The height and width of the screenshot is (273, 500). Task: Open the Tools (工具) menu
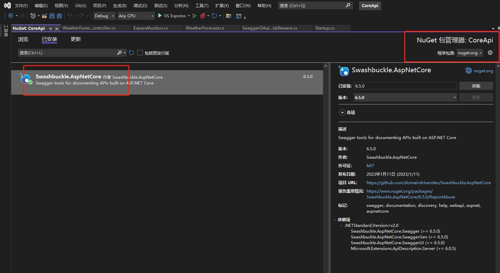click(x=202, y=5)
